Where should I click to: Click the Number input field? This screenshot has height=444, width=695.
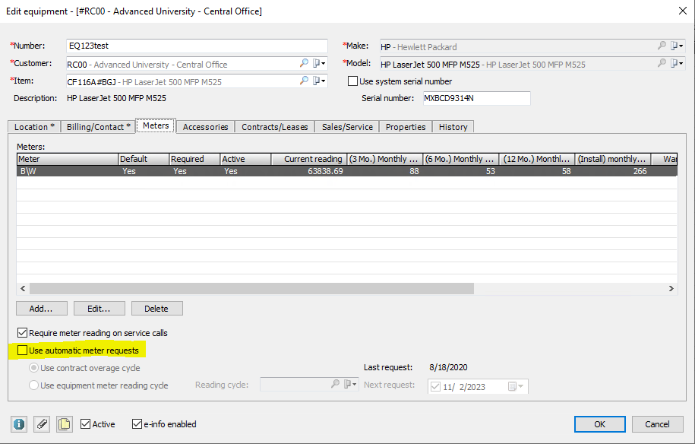197,46
